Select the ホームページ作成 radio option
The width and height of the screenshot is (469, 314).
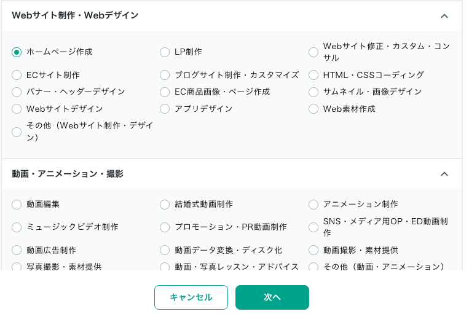tap(17, 52)
